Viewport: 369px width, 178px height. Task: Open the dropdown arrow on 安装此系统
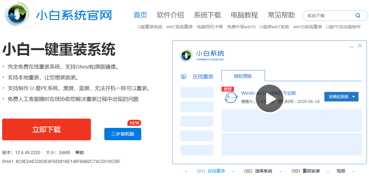click(354, 97)
